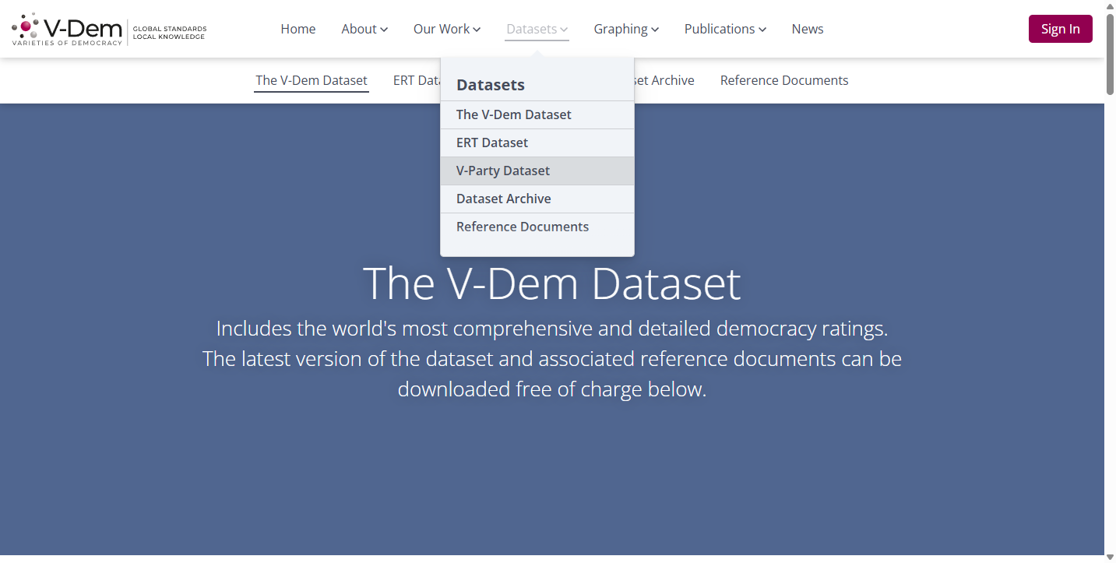Select Dataset Archive in the dropdown

(x=537, y=199)
